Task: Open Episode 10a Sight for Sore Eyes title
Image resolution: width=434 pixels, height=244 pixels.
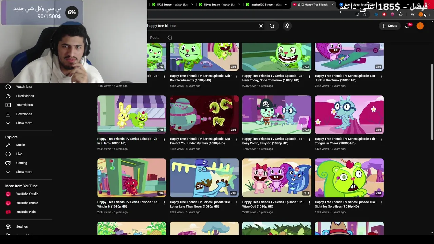Action: point(346,204)
